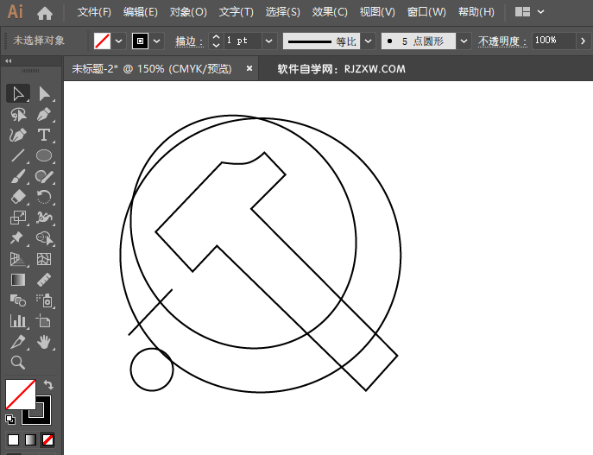Select the Pen tool
The height and width of the screenshot is (455, 593).
pyautogui.click(x=44, y=114)
